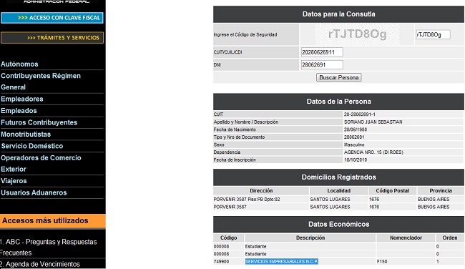
Task: Click the Accesos más utilizados header
Action: click(53, 221)
